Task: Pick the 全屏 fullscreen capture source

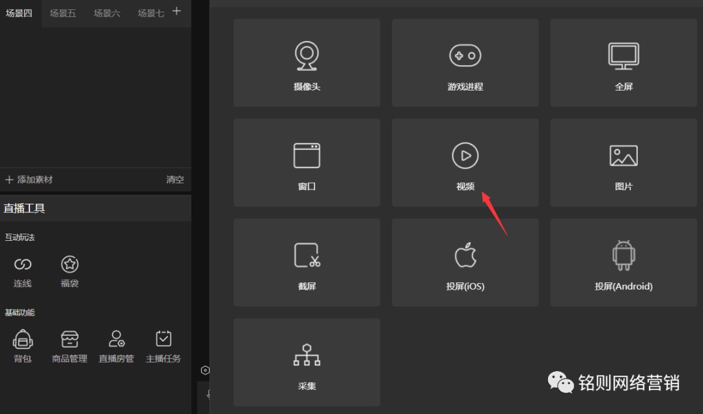Action: click(x=624, y=62)
